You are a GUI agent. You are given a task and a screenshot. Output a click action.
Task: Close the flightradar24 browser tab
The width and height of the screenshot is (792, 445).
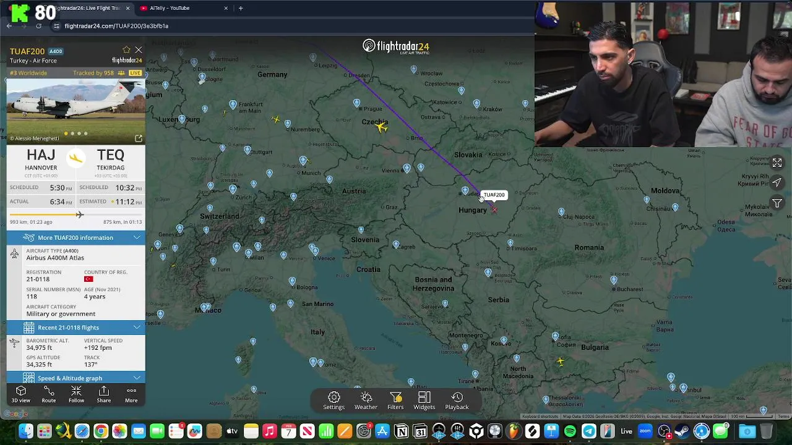pyautogui.click(x=128, y=8)
